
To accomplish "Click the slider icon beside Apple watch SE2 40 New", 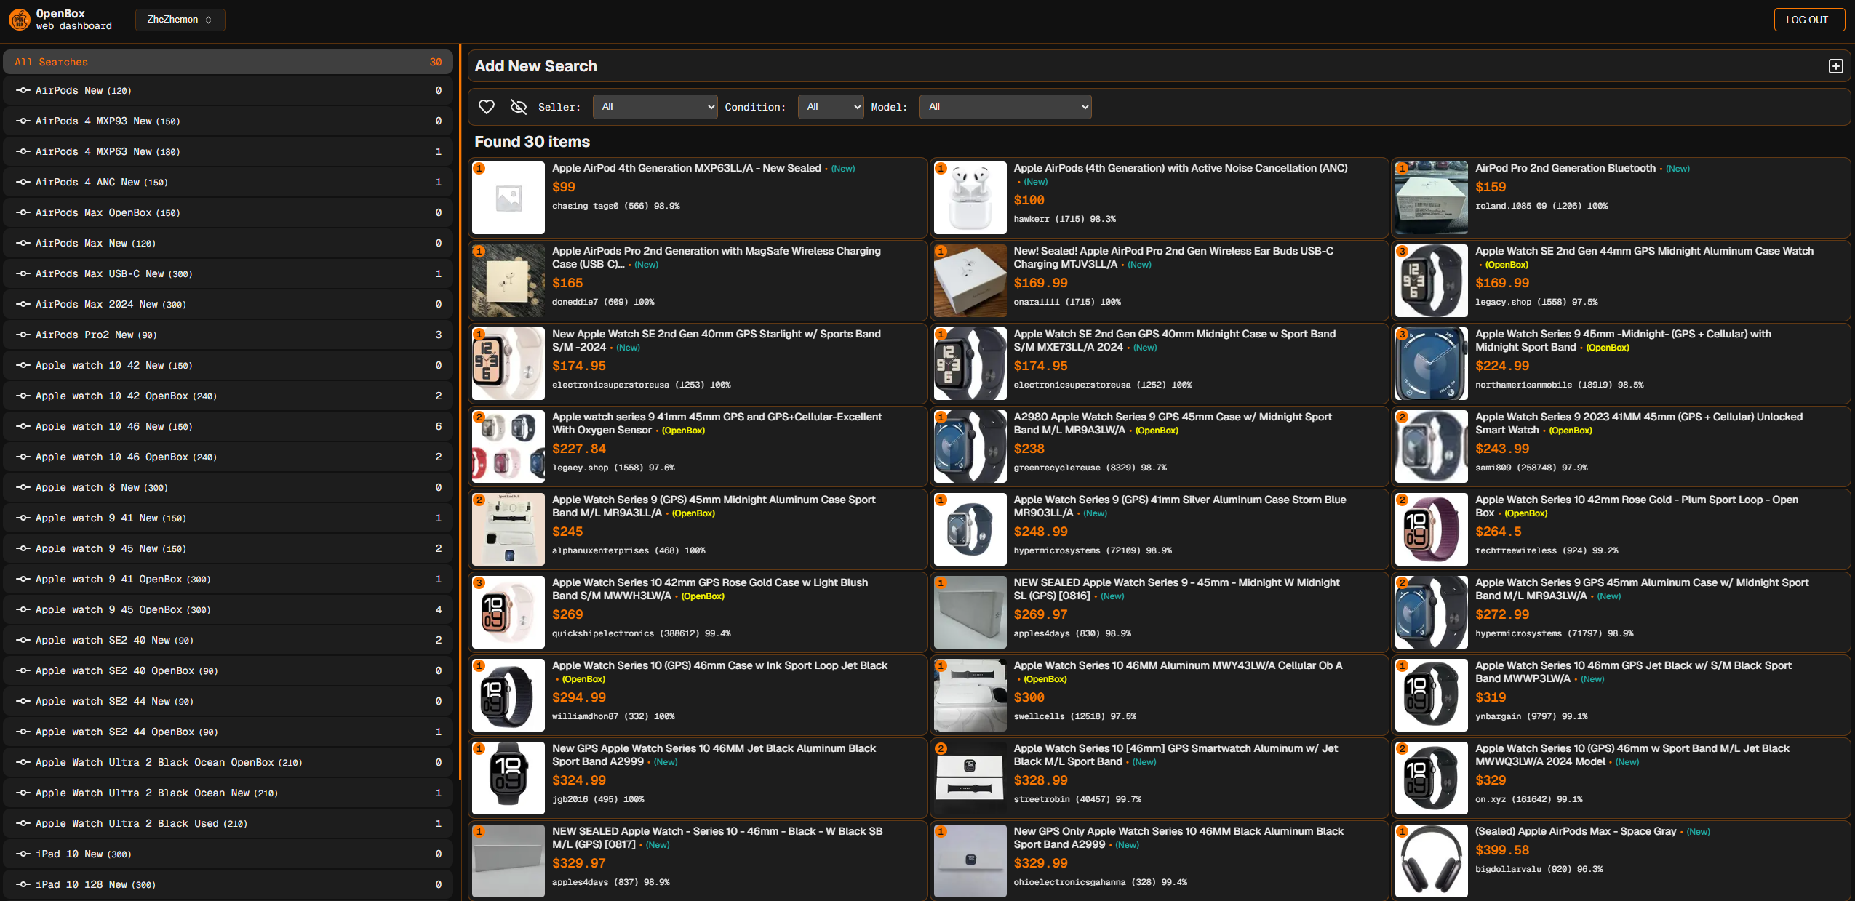I will click(x=23, y=640).
